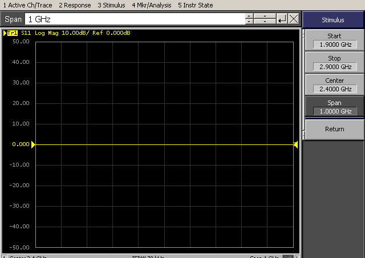Click the -50.00 Y-axis label
This screenshot has height=258, width=365.
pyautogui.click(x=19, y=247)
